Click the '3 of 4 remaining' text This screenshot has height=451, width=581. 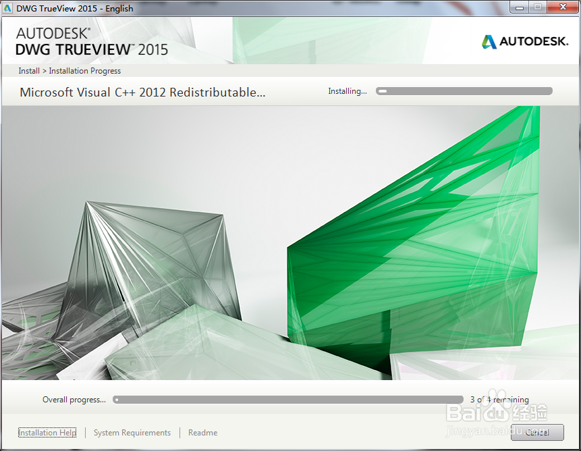pos(499,400)
